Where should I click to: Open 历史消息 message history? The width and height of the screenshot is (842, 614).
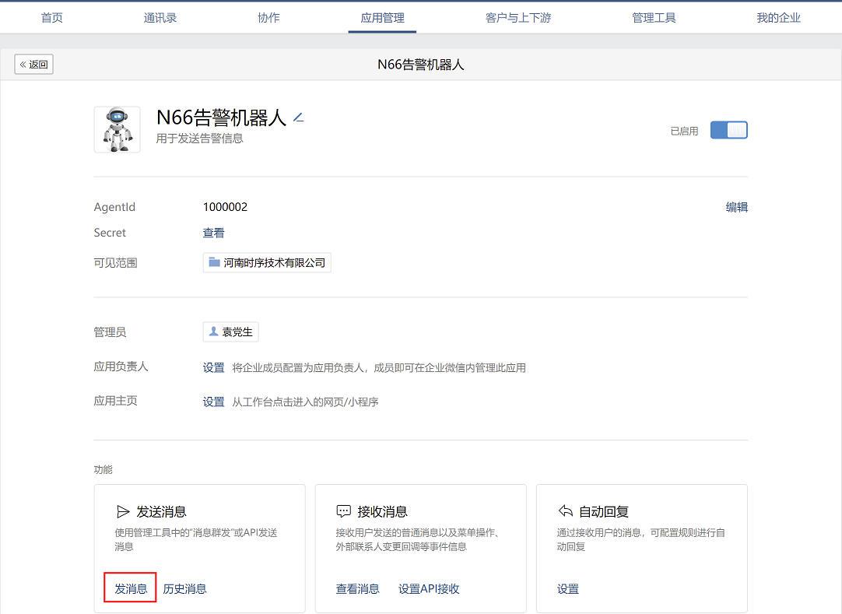pos(184,588)
